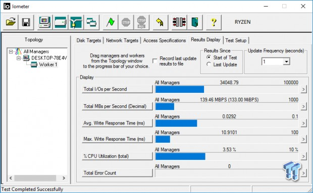Collapse the All Managers tree node

pyautogui.click(x=11, y=52)
